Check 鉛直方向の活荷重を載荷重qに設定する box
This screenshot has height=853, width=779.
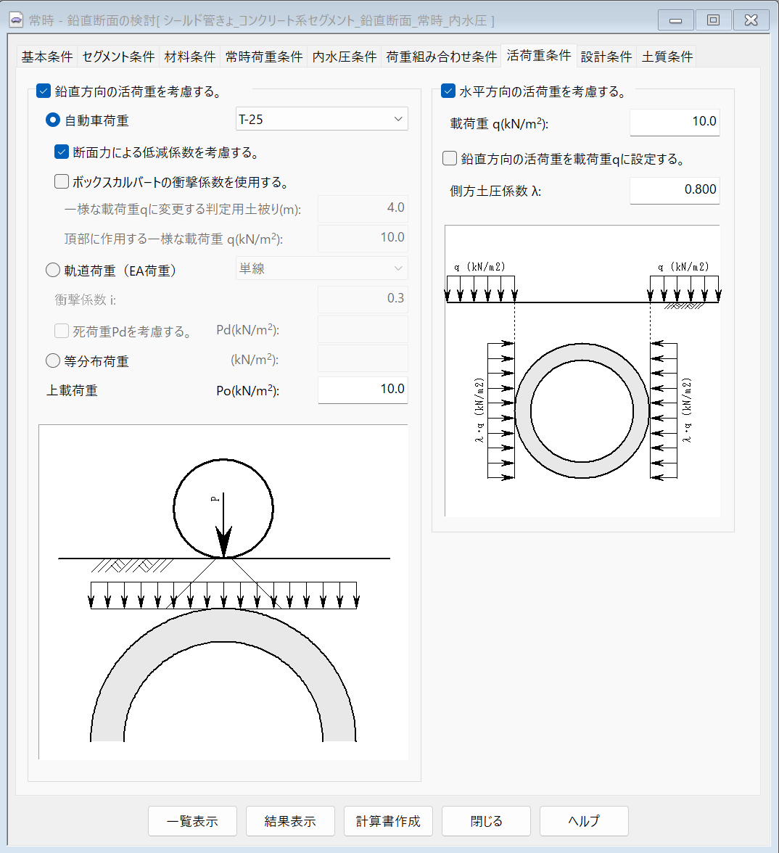click(450, 159)
